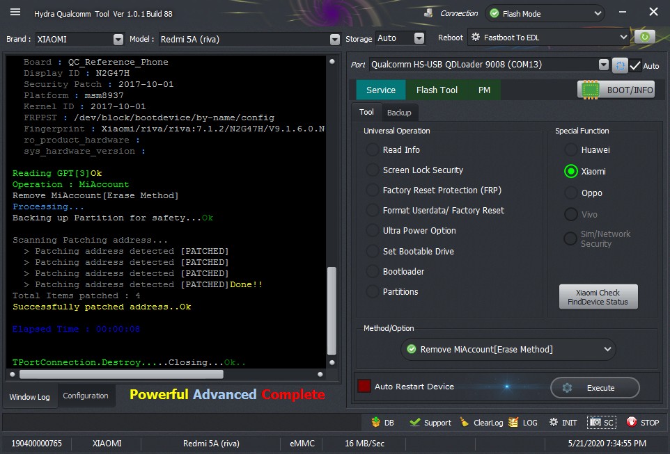Image resolution: width=670 pixels, height=454 pixels.
Task: Choose the Oppo special function
Action: [583, 193]
